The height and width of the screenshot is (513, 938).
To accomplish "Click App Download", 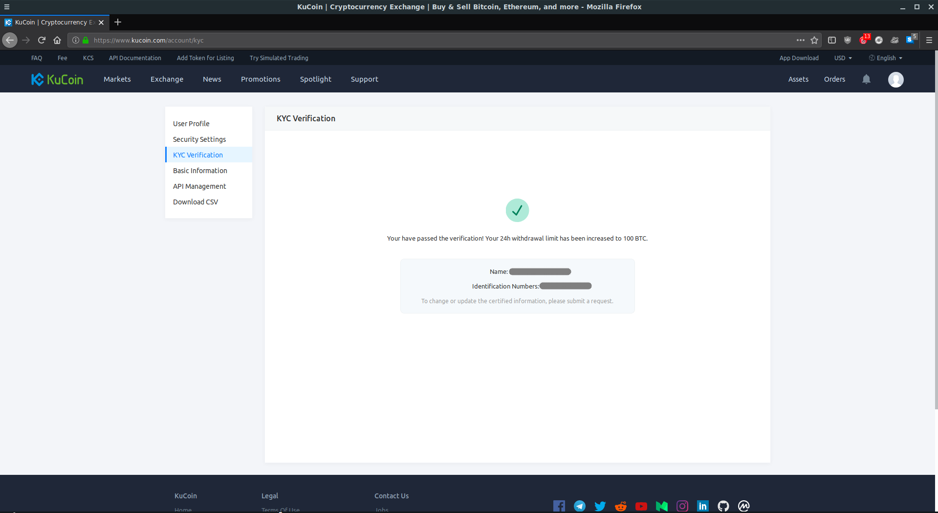I will 799,58.
